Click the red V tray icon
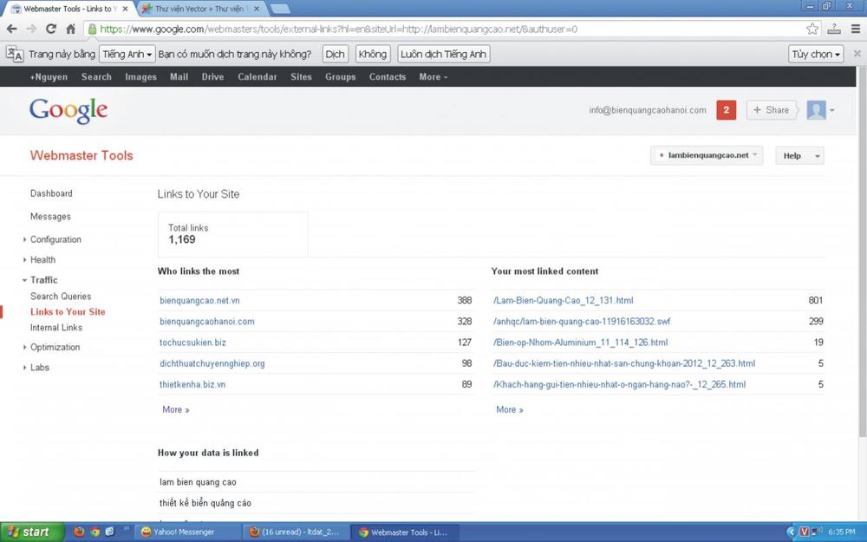Image resolution: width=867 pixels, height=542 pixels. (805, 532)
